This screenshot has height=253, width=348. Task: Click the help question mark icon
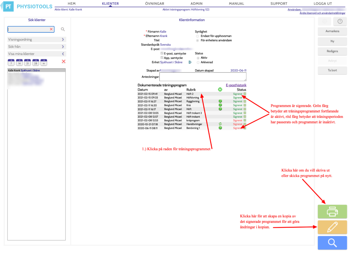coord(340,21)
